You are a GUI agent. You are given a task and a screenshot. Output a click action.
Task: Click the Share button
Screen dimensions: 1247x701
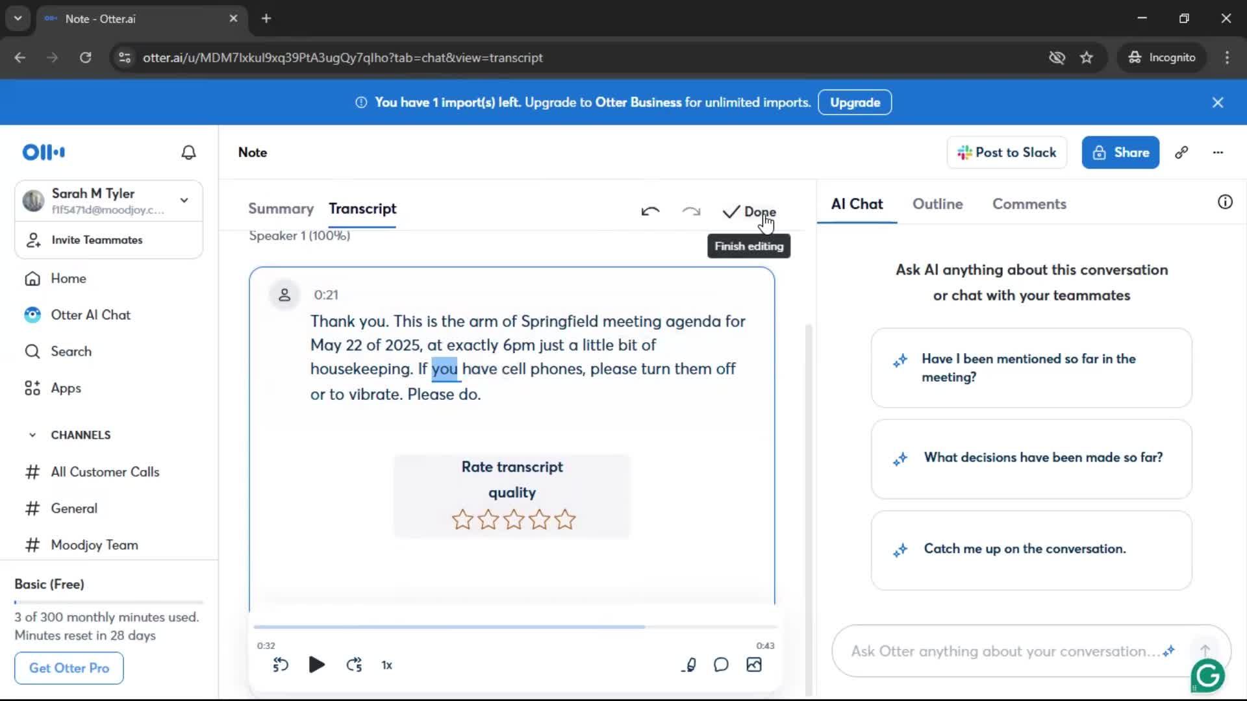point(1120,153)
